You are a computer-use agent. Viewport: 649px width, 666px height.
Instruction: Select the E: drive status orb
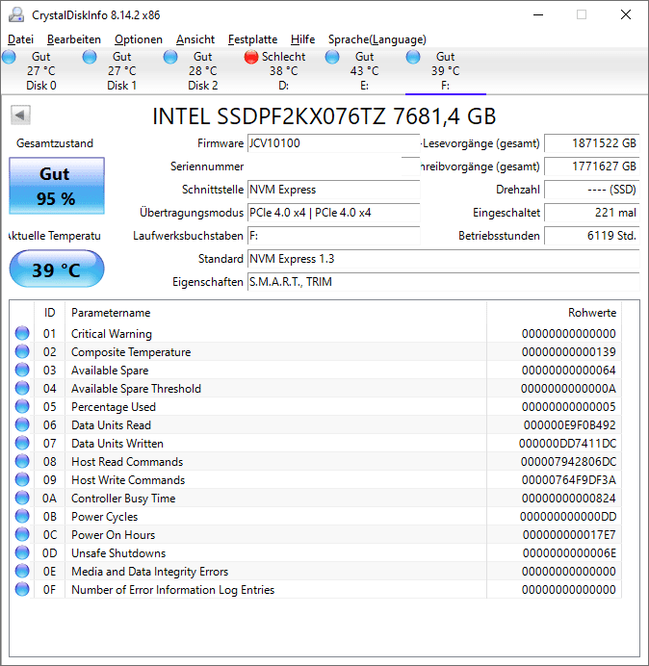pyautogui.click(x=332, y=57)
